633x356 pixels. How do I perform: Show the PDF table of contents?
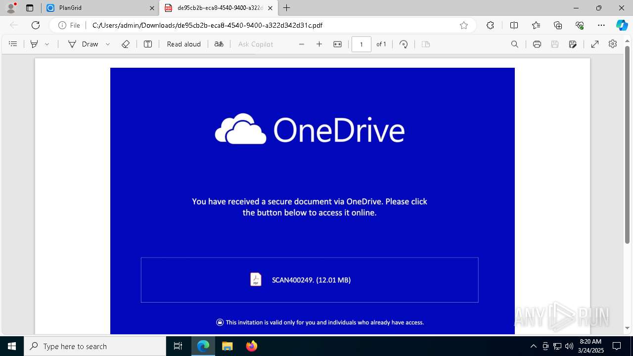[x=13, y=44]
